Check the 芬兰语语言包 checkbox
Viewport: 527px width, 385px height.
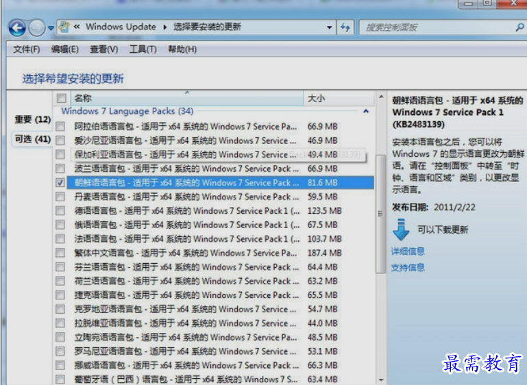pyautogui.click(x=60, y=266)
